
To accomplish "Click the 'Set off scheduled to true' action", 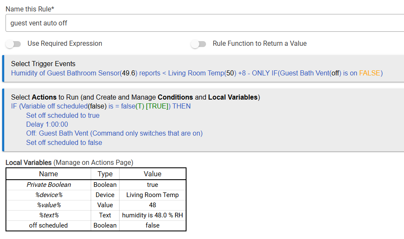I will [63, 115].
